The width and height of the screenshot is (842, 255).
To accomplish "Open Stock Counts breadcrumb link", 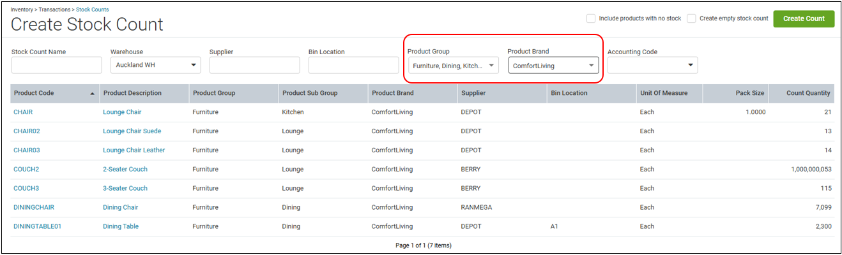I will pyautogui.click(x=93, y=10).
